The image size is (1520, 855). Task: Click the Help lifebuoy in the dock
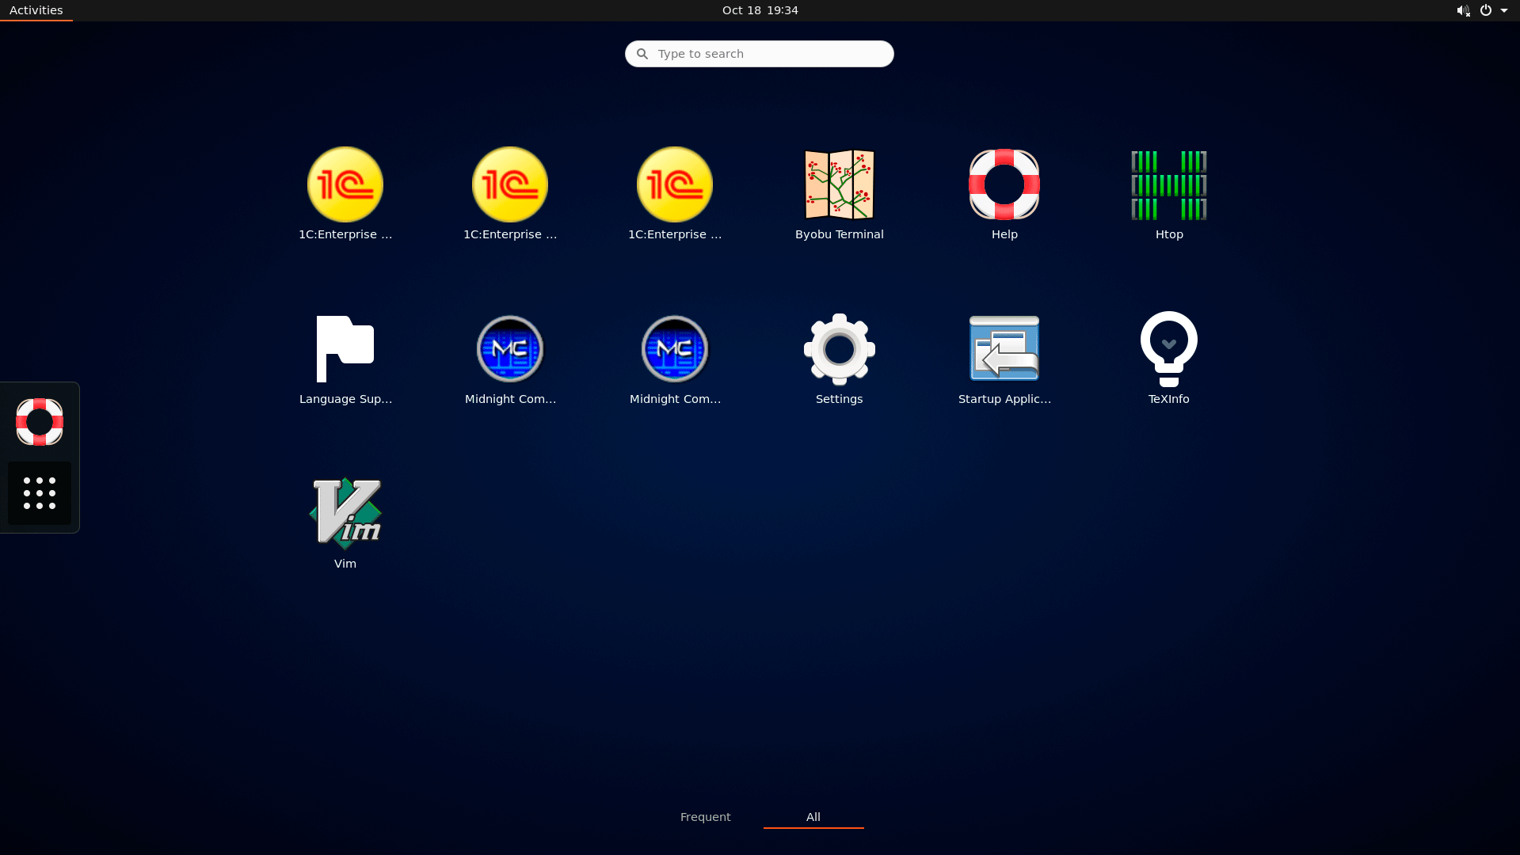coord(40,422)
